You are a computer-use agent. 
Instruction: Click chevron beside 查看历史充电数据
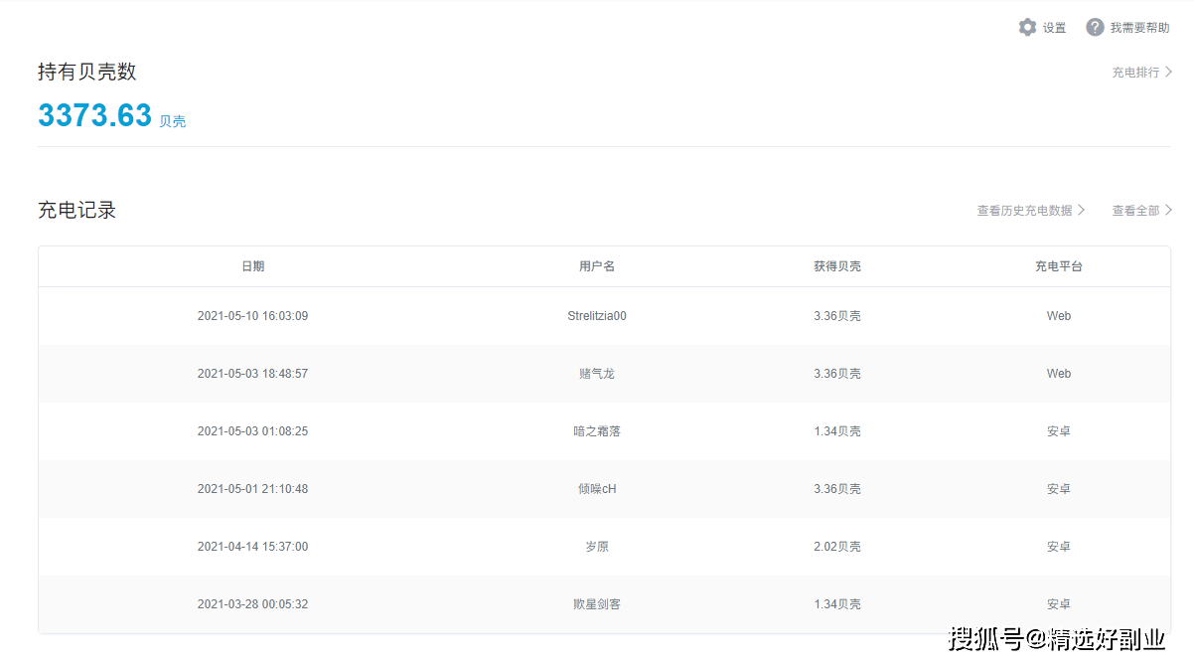point(1082,211)
